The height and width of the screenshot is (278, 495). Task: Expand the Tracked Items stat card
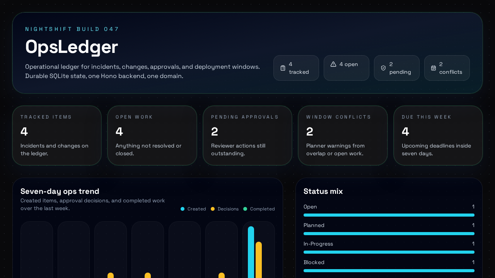point(57,135)
